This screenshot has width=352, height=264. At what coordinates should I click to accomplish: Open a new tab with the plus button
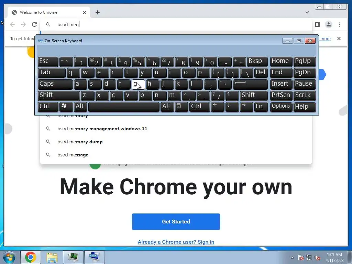(x=97, y=12)
